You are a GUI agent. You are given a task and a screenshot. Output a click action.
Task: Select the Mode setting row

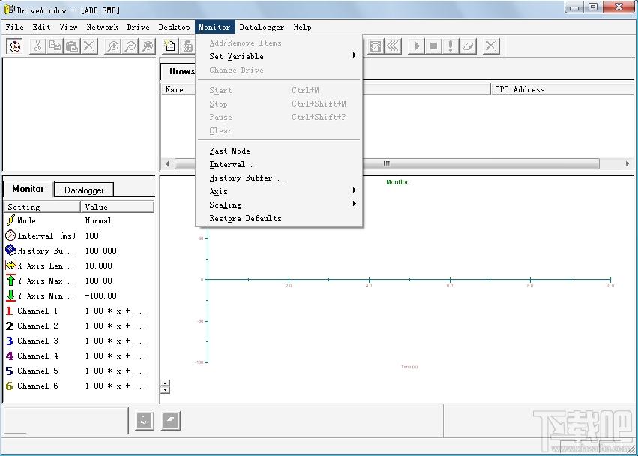tap(79, 220)
